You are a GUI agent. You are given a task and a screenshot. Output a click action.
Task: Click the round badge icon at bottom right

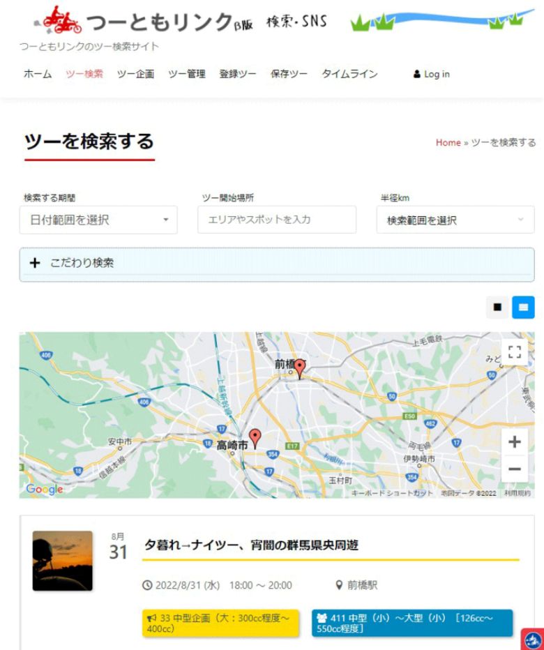[532, 640]
